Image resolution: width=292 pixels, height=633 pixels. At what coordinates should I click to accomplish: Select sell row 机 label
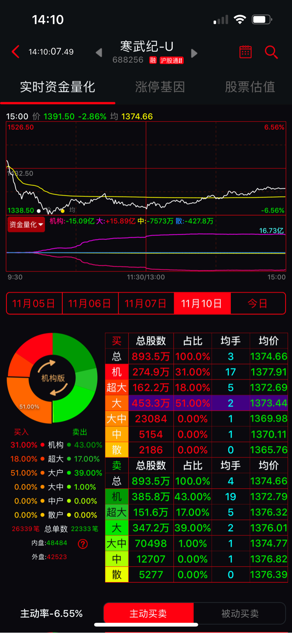pos(117,497)
